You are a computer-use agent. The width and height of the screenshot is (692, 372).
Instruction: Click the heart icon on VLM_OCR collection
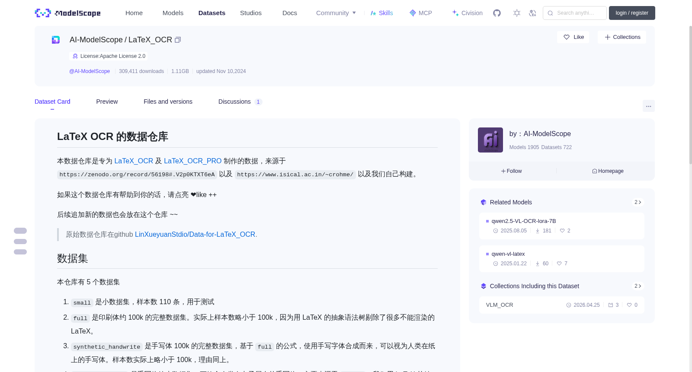point(629,305)
